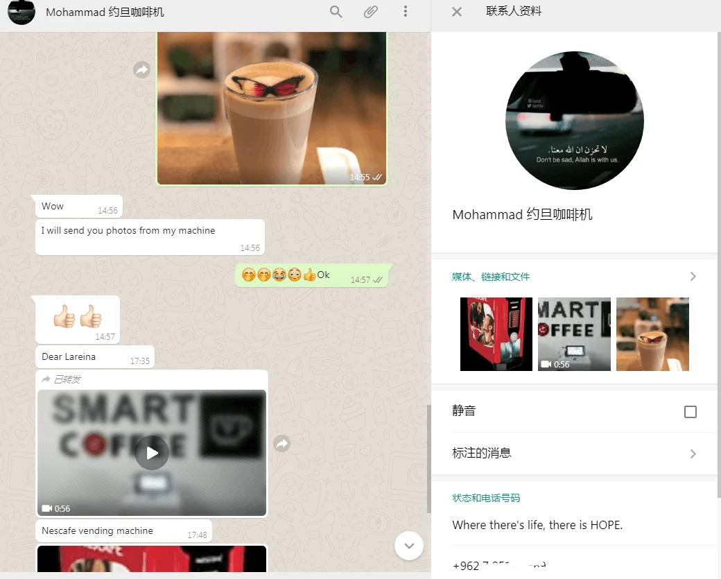Expand media section chevron arrow

click(693, 277)
